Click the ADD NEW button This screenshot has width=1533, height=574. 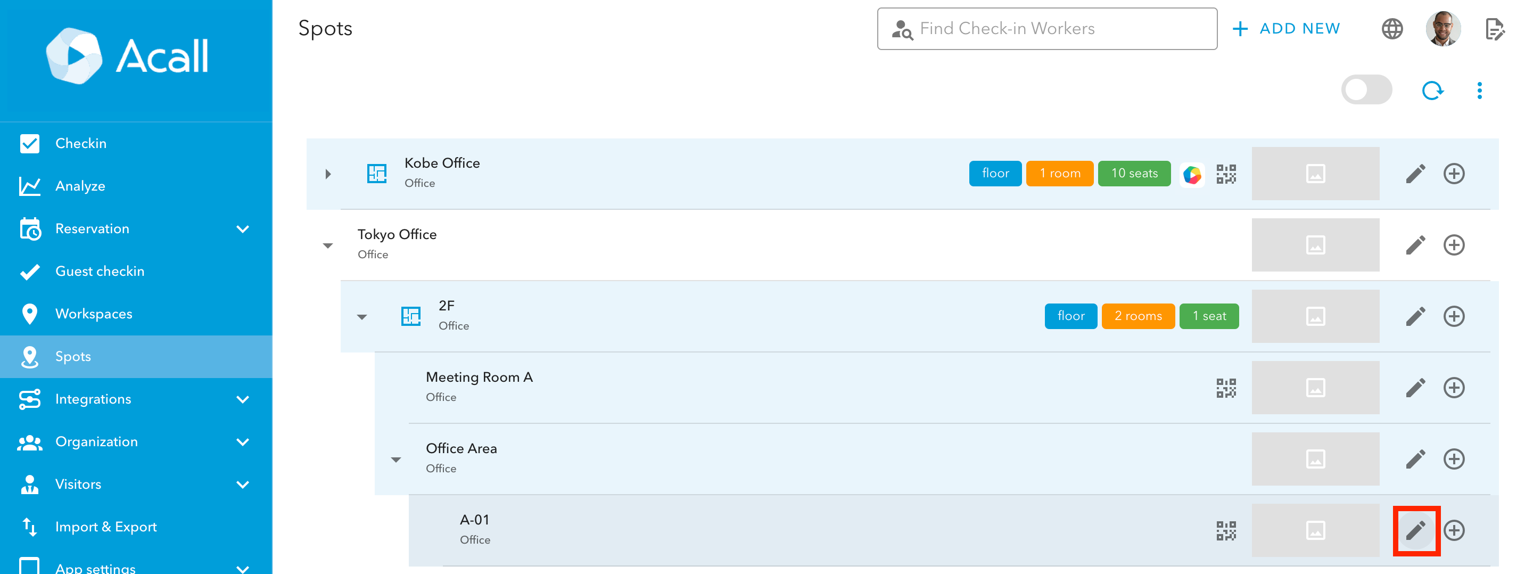point(1286,29)
